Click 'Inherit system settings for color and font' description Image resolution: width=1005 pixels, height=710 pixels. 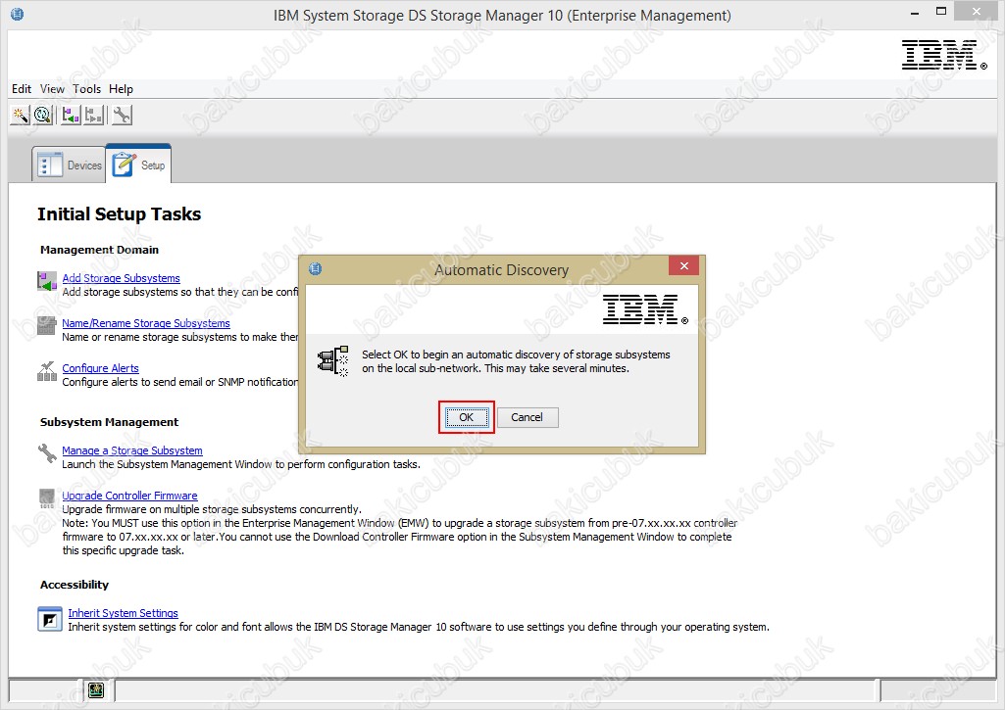click(419, 627)
